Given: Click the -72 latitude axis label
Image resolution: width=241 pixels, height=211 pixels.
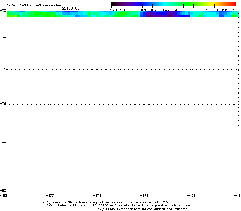Looking at the screenshot, I should pyautogui.click(x=3, y=38).
